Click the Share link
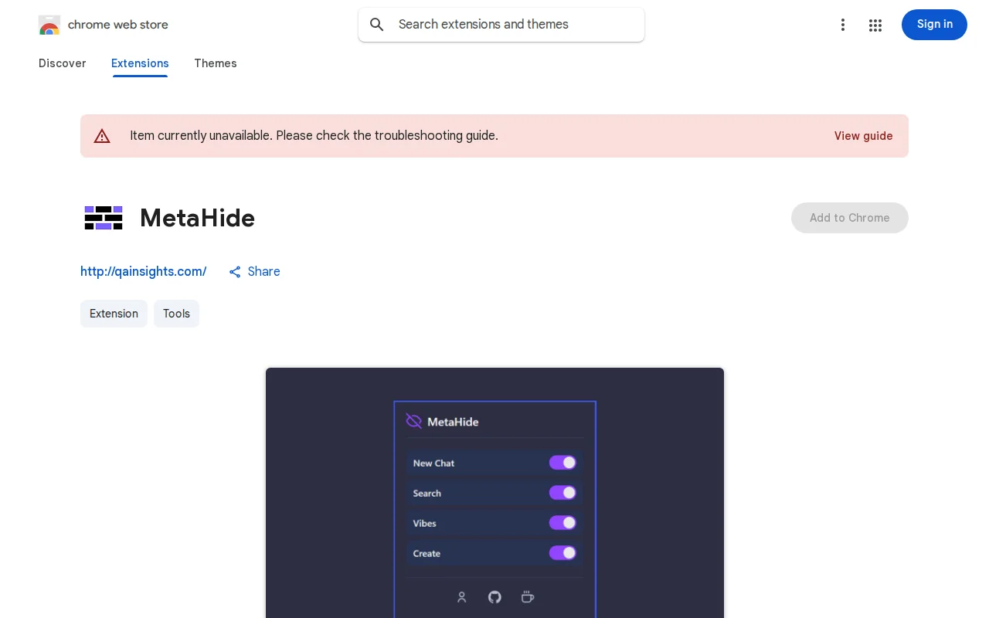This screenshot has width=989, height=618. tap(254, 272)
